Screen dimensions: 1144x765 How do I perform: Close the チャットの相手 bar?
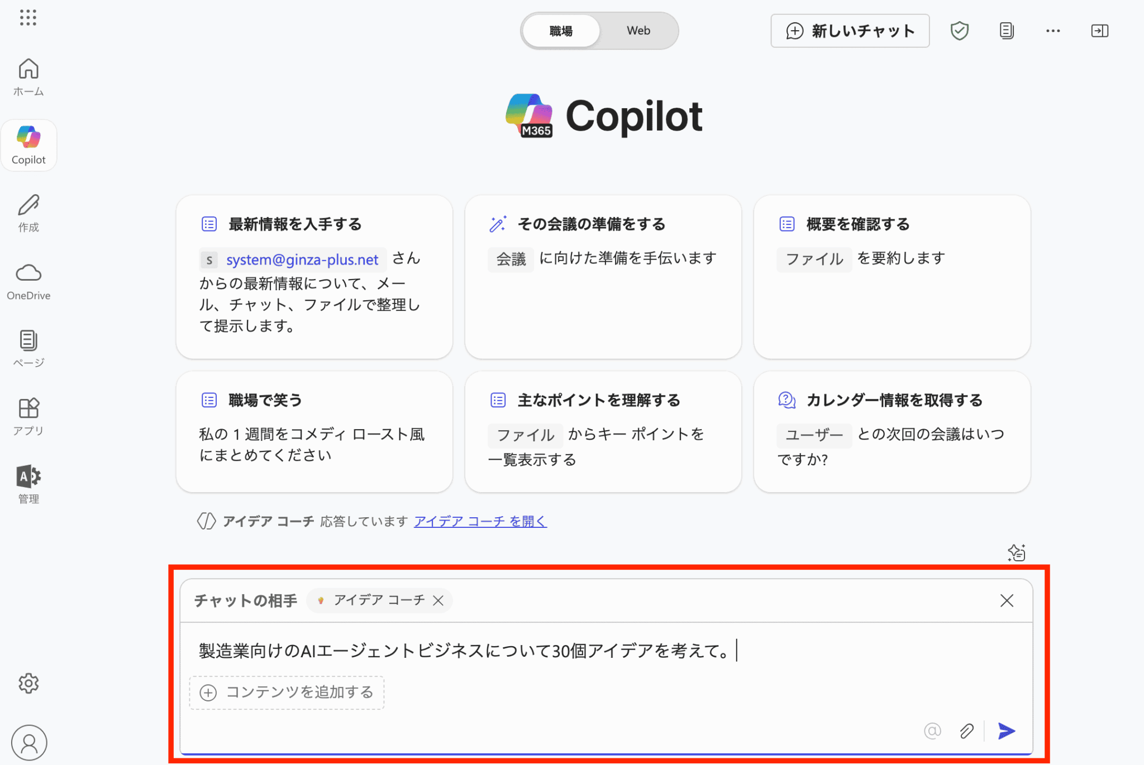pyautogui.click(x=1007, y=600)
